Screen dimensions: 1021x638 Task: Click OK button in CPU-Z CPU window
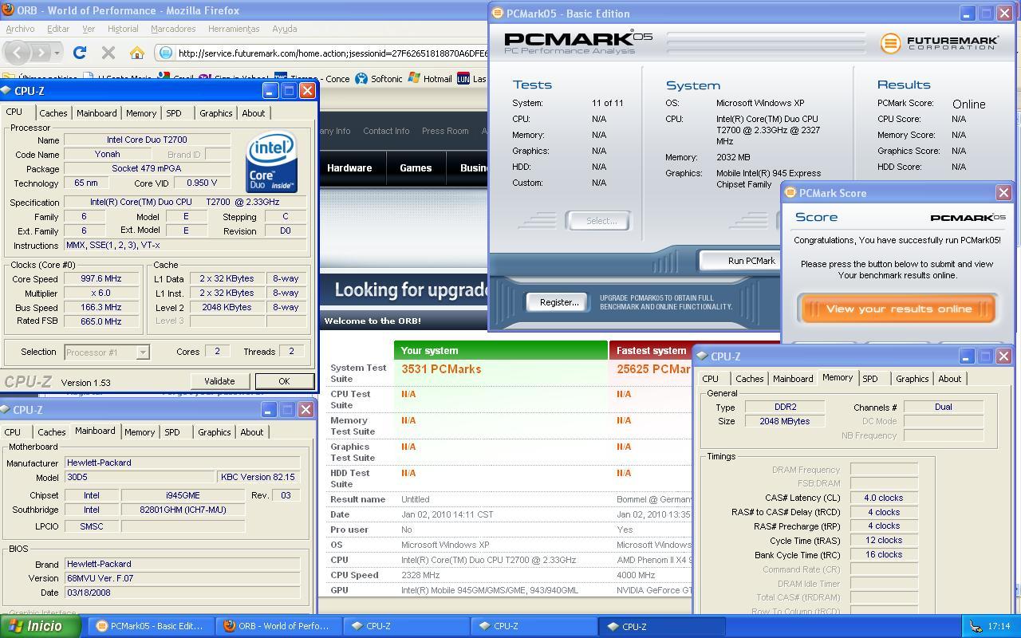(284, 381)
